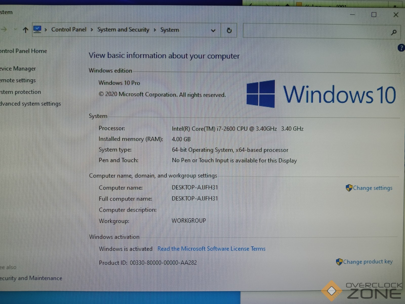Click the Full computer name value
Viewport: 405px width, 304px height.
195,198
